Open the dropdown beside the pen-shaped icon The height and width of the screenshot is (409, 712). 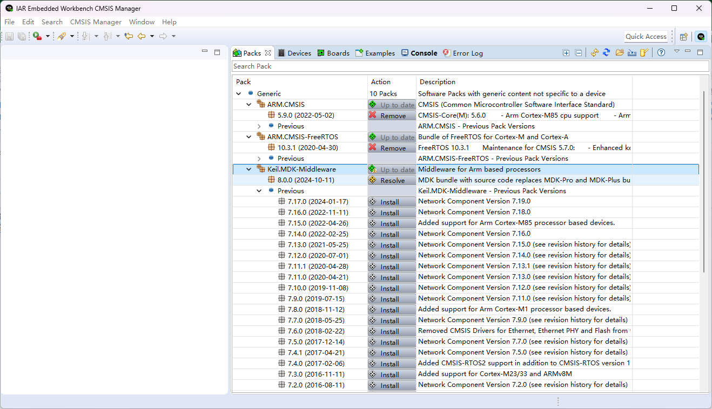point(72,36)
